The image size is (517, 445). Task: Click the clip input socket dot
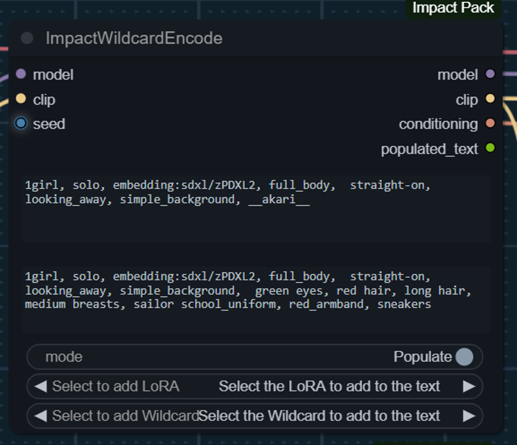[21, 99]
